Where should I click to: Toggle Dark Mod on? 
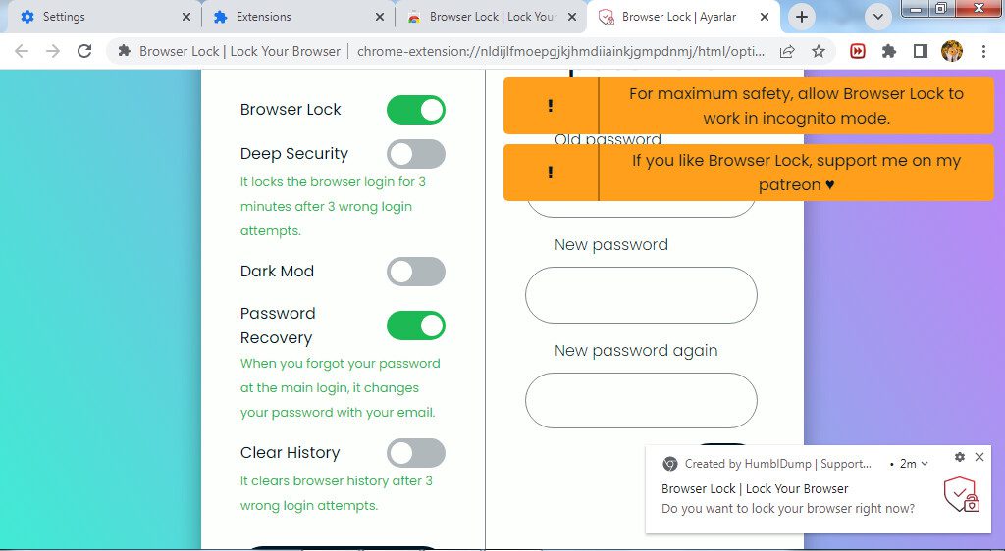pyautogui.click(x=416, y=272)
